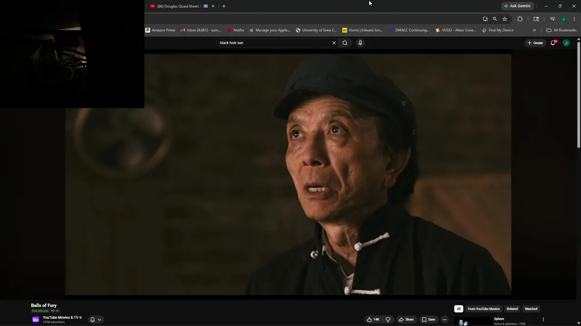Select the All filter chip
581x326 pixels.
(x=458, y=309)
